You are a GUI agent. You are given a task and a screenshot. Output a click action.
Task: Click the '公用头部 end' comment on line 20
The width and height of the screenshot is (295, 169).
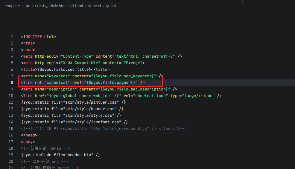pos(44,162)
